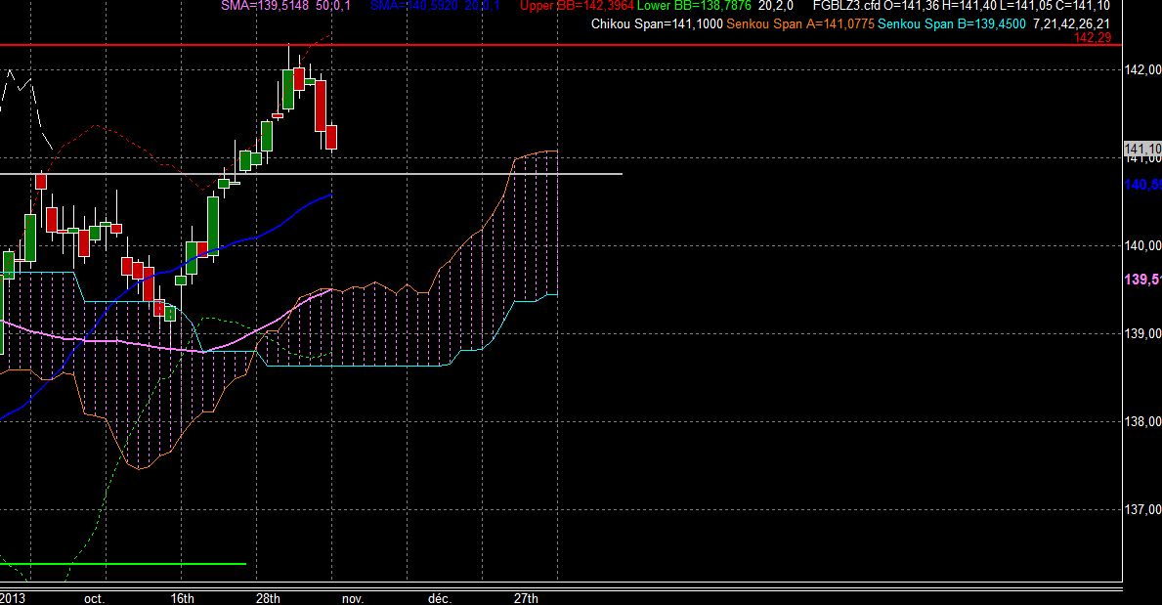Click Ichimoku parameters 7,21,42,26,21

[x=1071, y=23]
